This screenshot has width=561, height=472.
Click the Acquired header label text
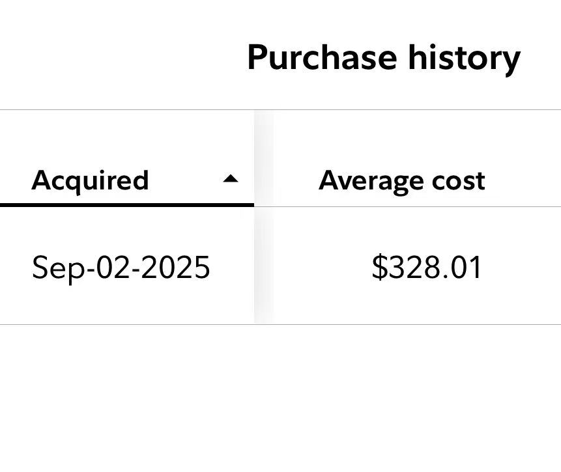[90, 180]
